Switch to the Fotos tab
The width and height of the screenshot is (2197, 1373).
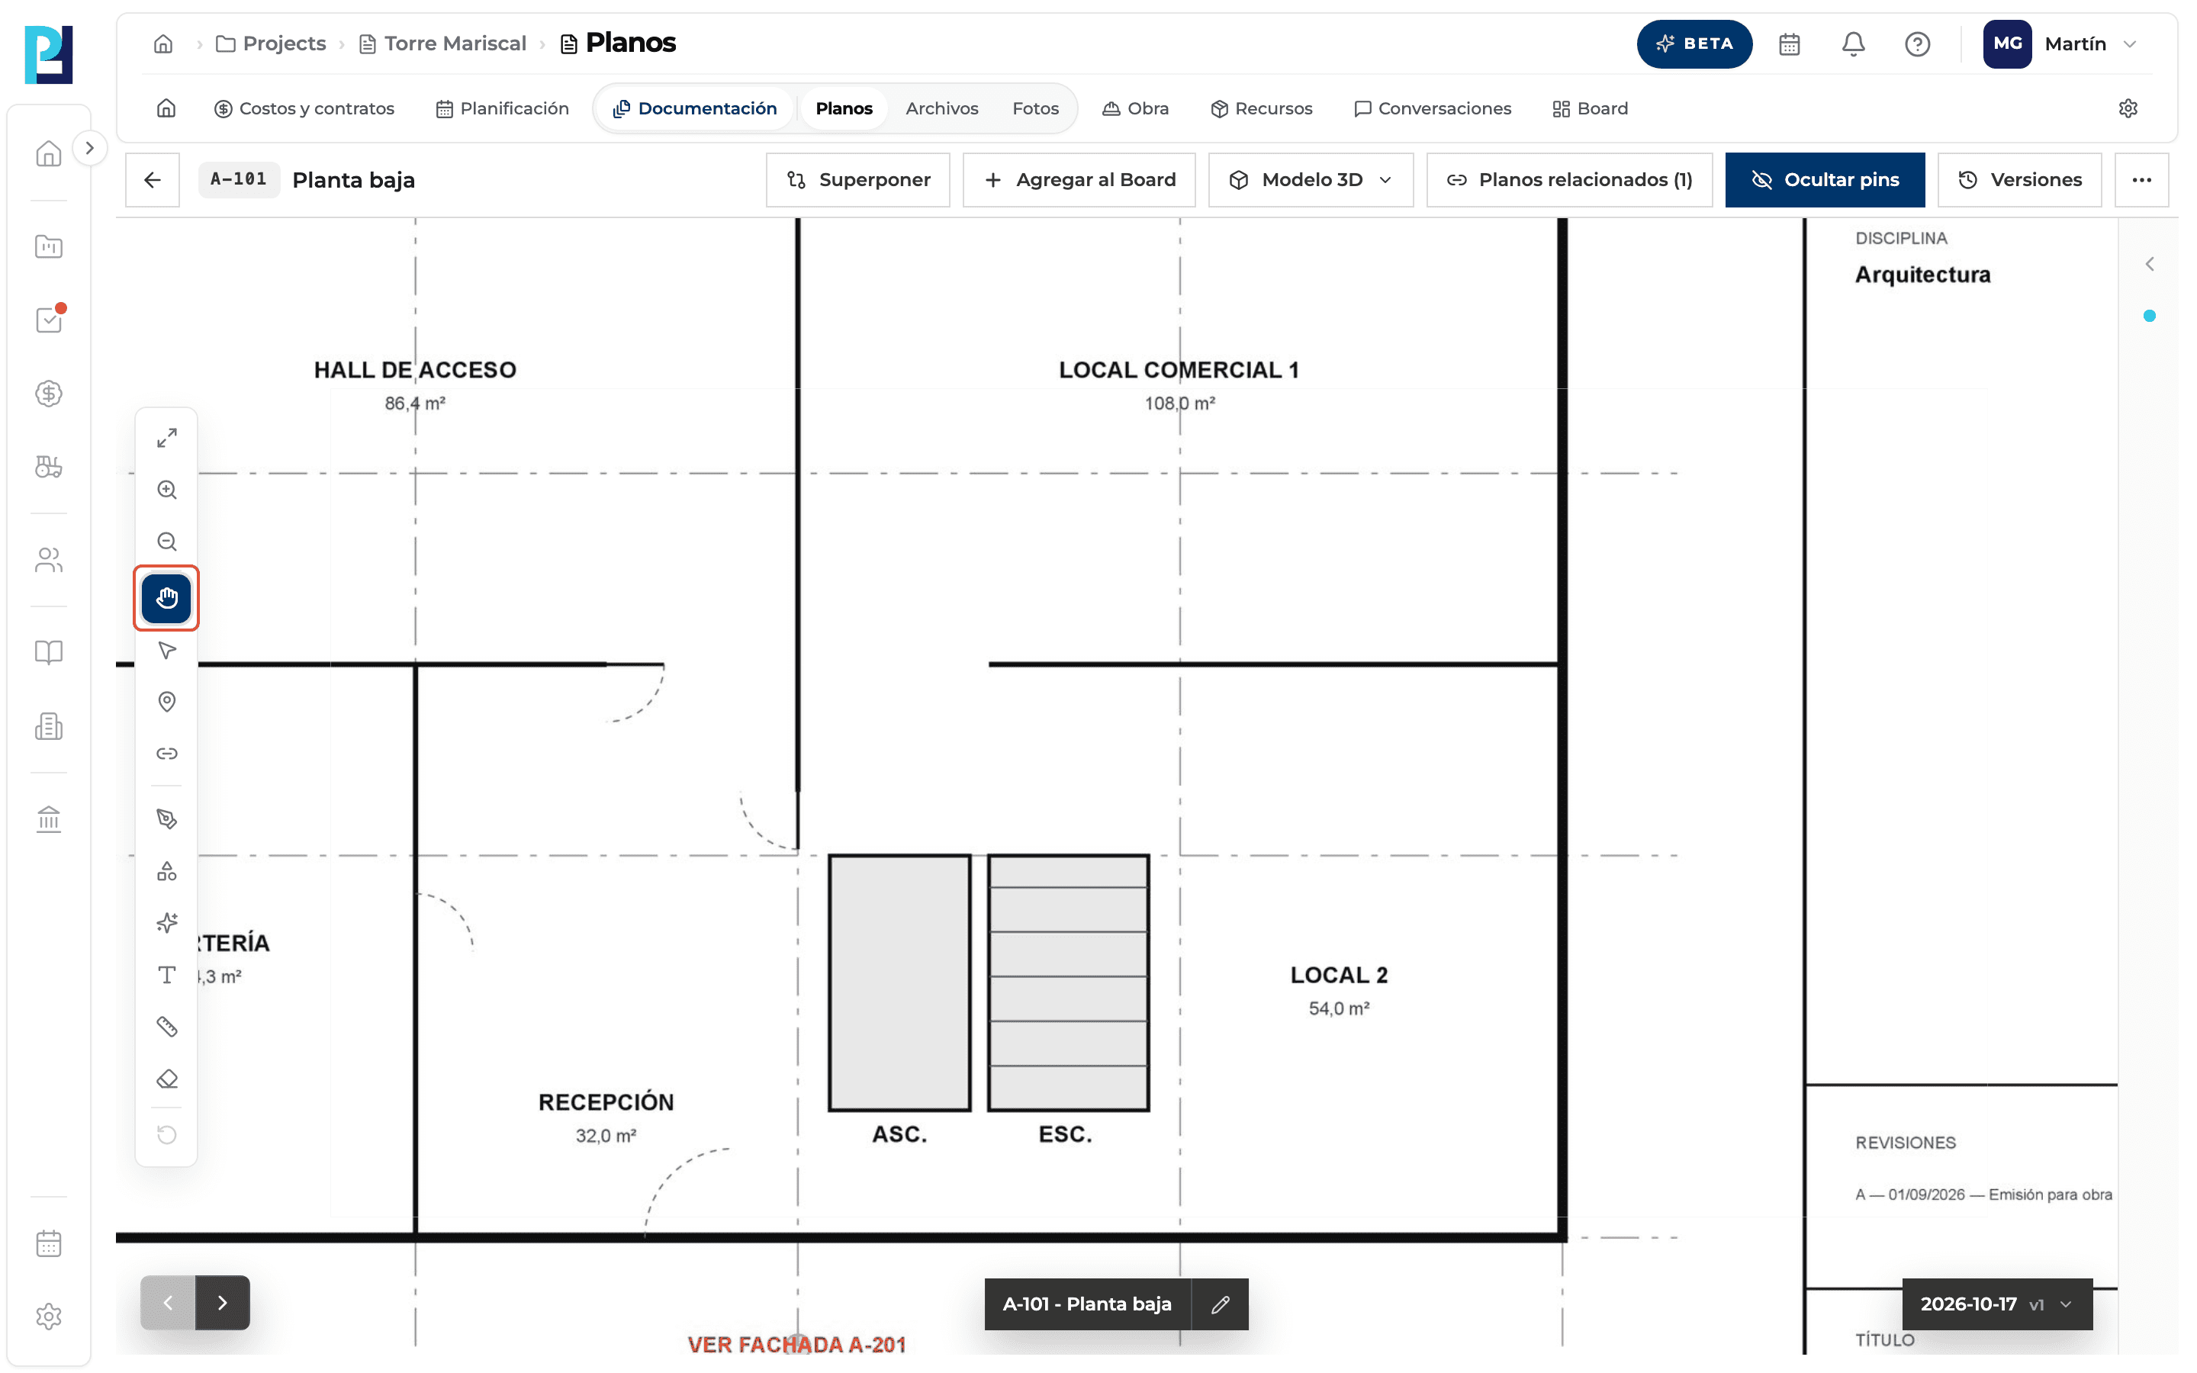click(x=1035, y=108)
